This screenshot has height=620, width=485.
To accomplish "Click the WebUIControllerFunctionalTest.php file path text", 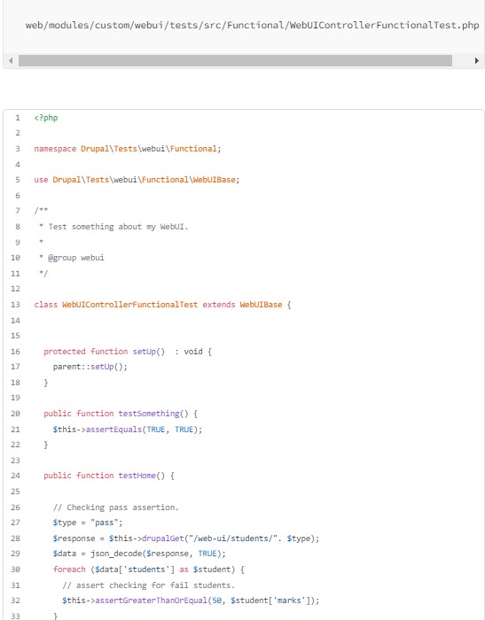I will 252,26.
